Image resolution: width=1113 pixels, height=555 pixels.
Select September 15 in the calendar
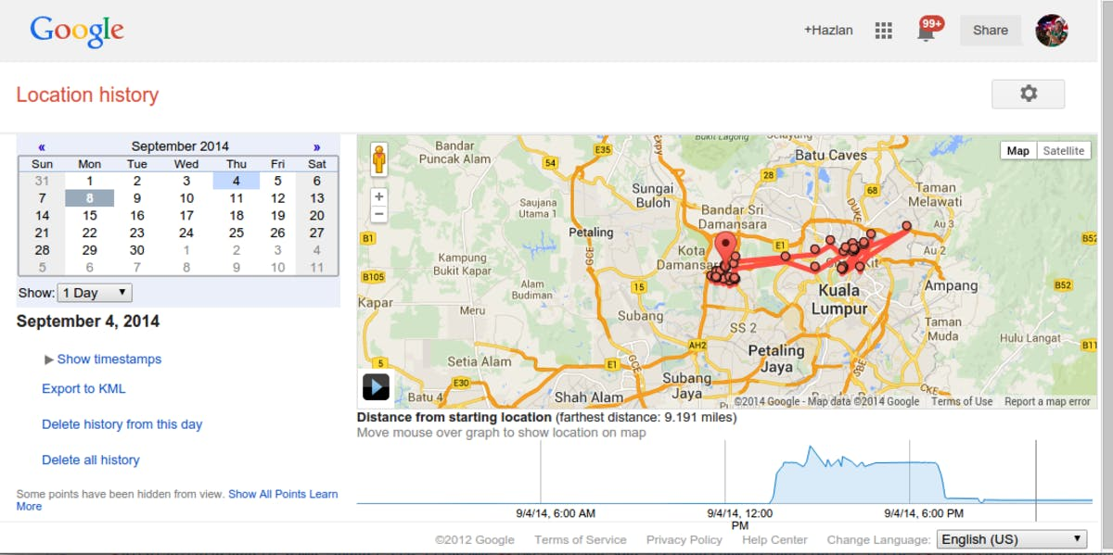[x=89, y=216]
